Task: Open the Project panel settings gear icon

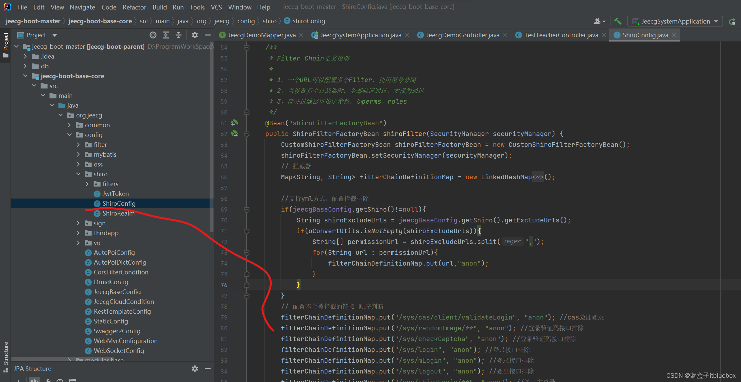Action: (x=195, y=35)
